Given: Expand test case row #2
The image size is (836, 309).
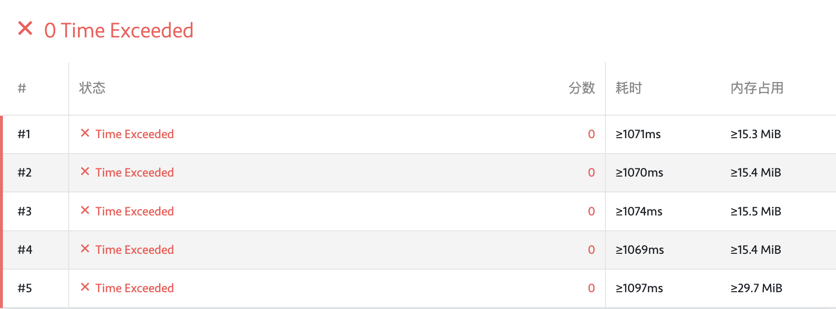Looking at the screenshot, I should [x=418, y=173].
